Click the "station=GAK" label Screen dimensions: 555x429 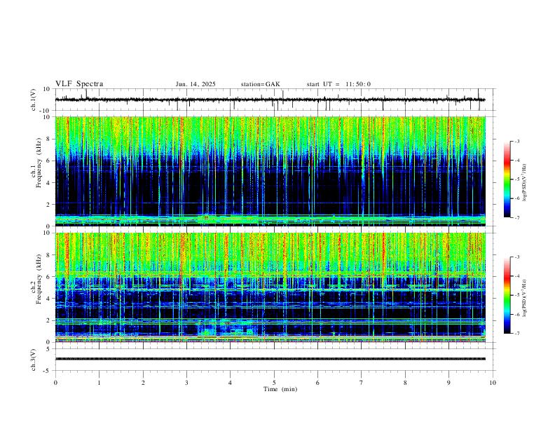(x=261, y=84)
